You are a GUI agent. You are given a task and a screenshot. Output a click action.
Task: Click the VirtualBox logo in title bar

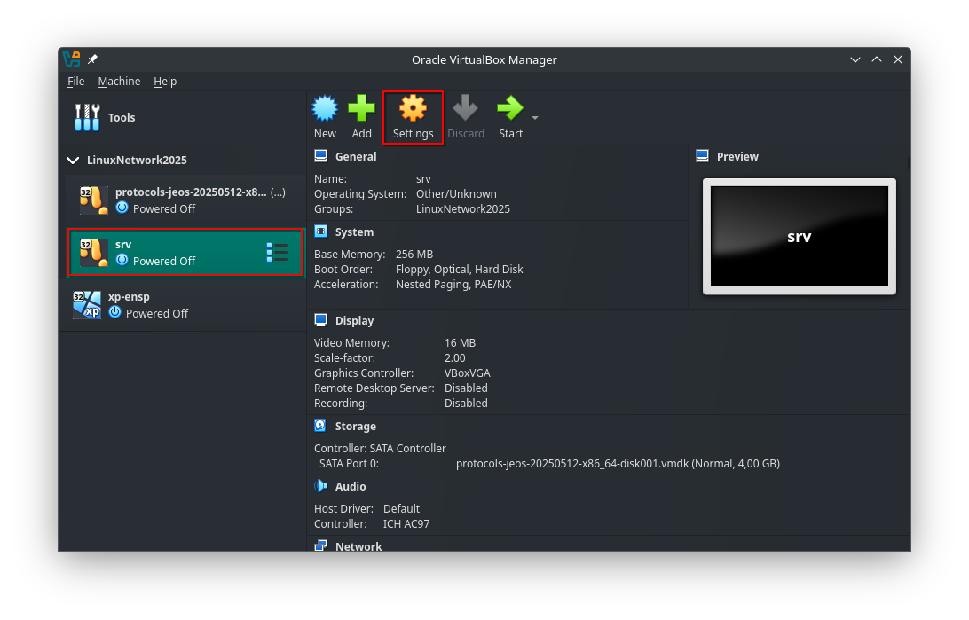tap(72, 59)
